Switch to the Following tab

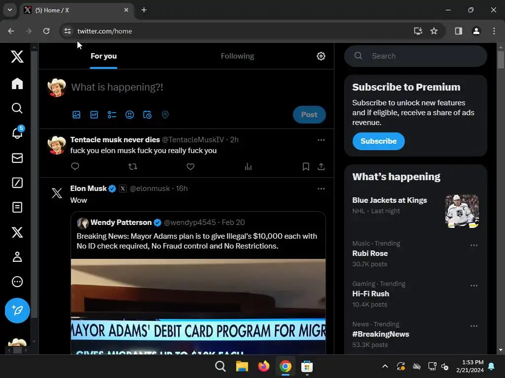[237, 56]
